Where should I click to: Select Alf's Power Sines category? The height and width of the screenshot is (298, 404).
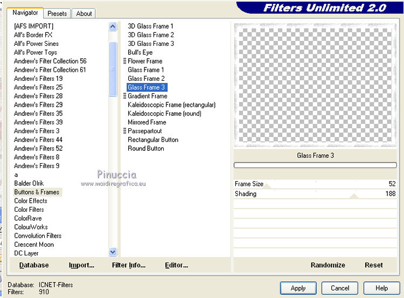(36, 44)
